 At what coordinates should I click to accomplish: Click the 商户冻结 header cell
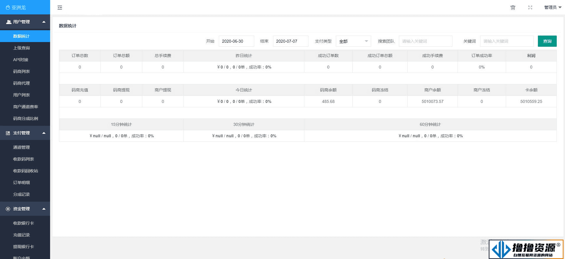[x=482, y=90]
